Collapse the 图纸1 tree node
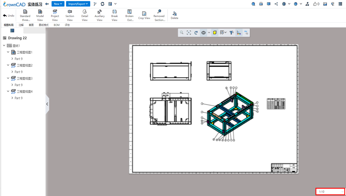The width and height of the screenshot is (346, 196). click(x=4, y=46)
